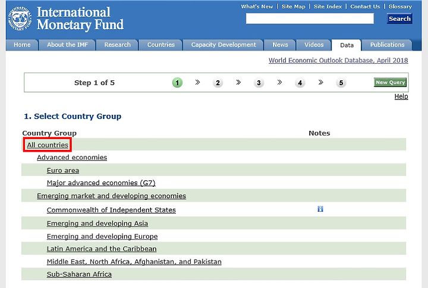This screenshot has width=428, height=288.
Task: Select the Euro area group
Action: (x=63, y=170)
